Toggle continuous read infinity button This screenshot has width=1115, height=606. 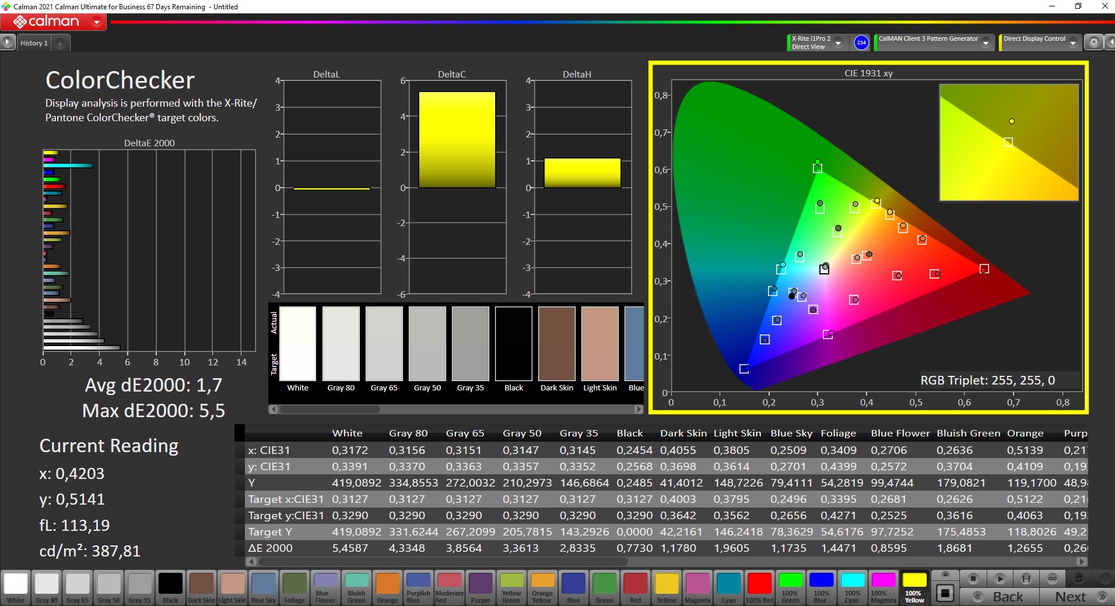(x=1053, y=579)
